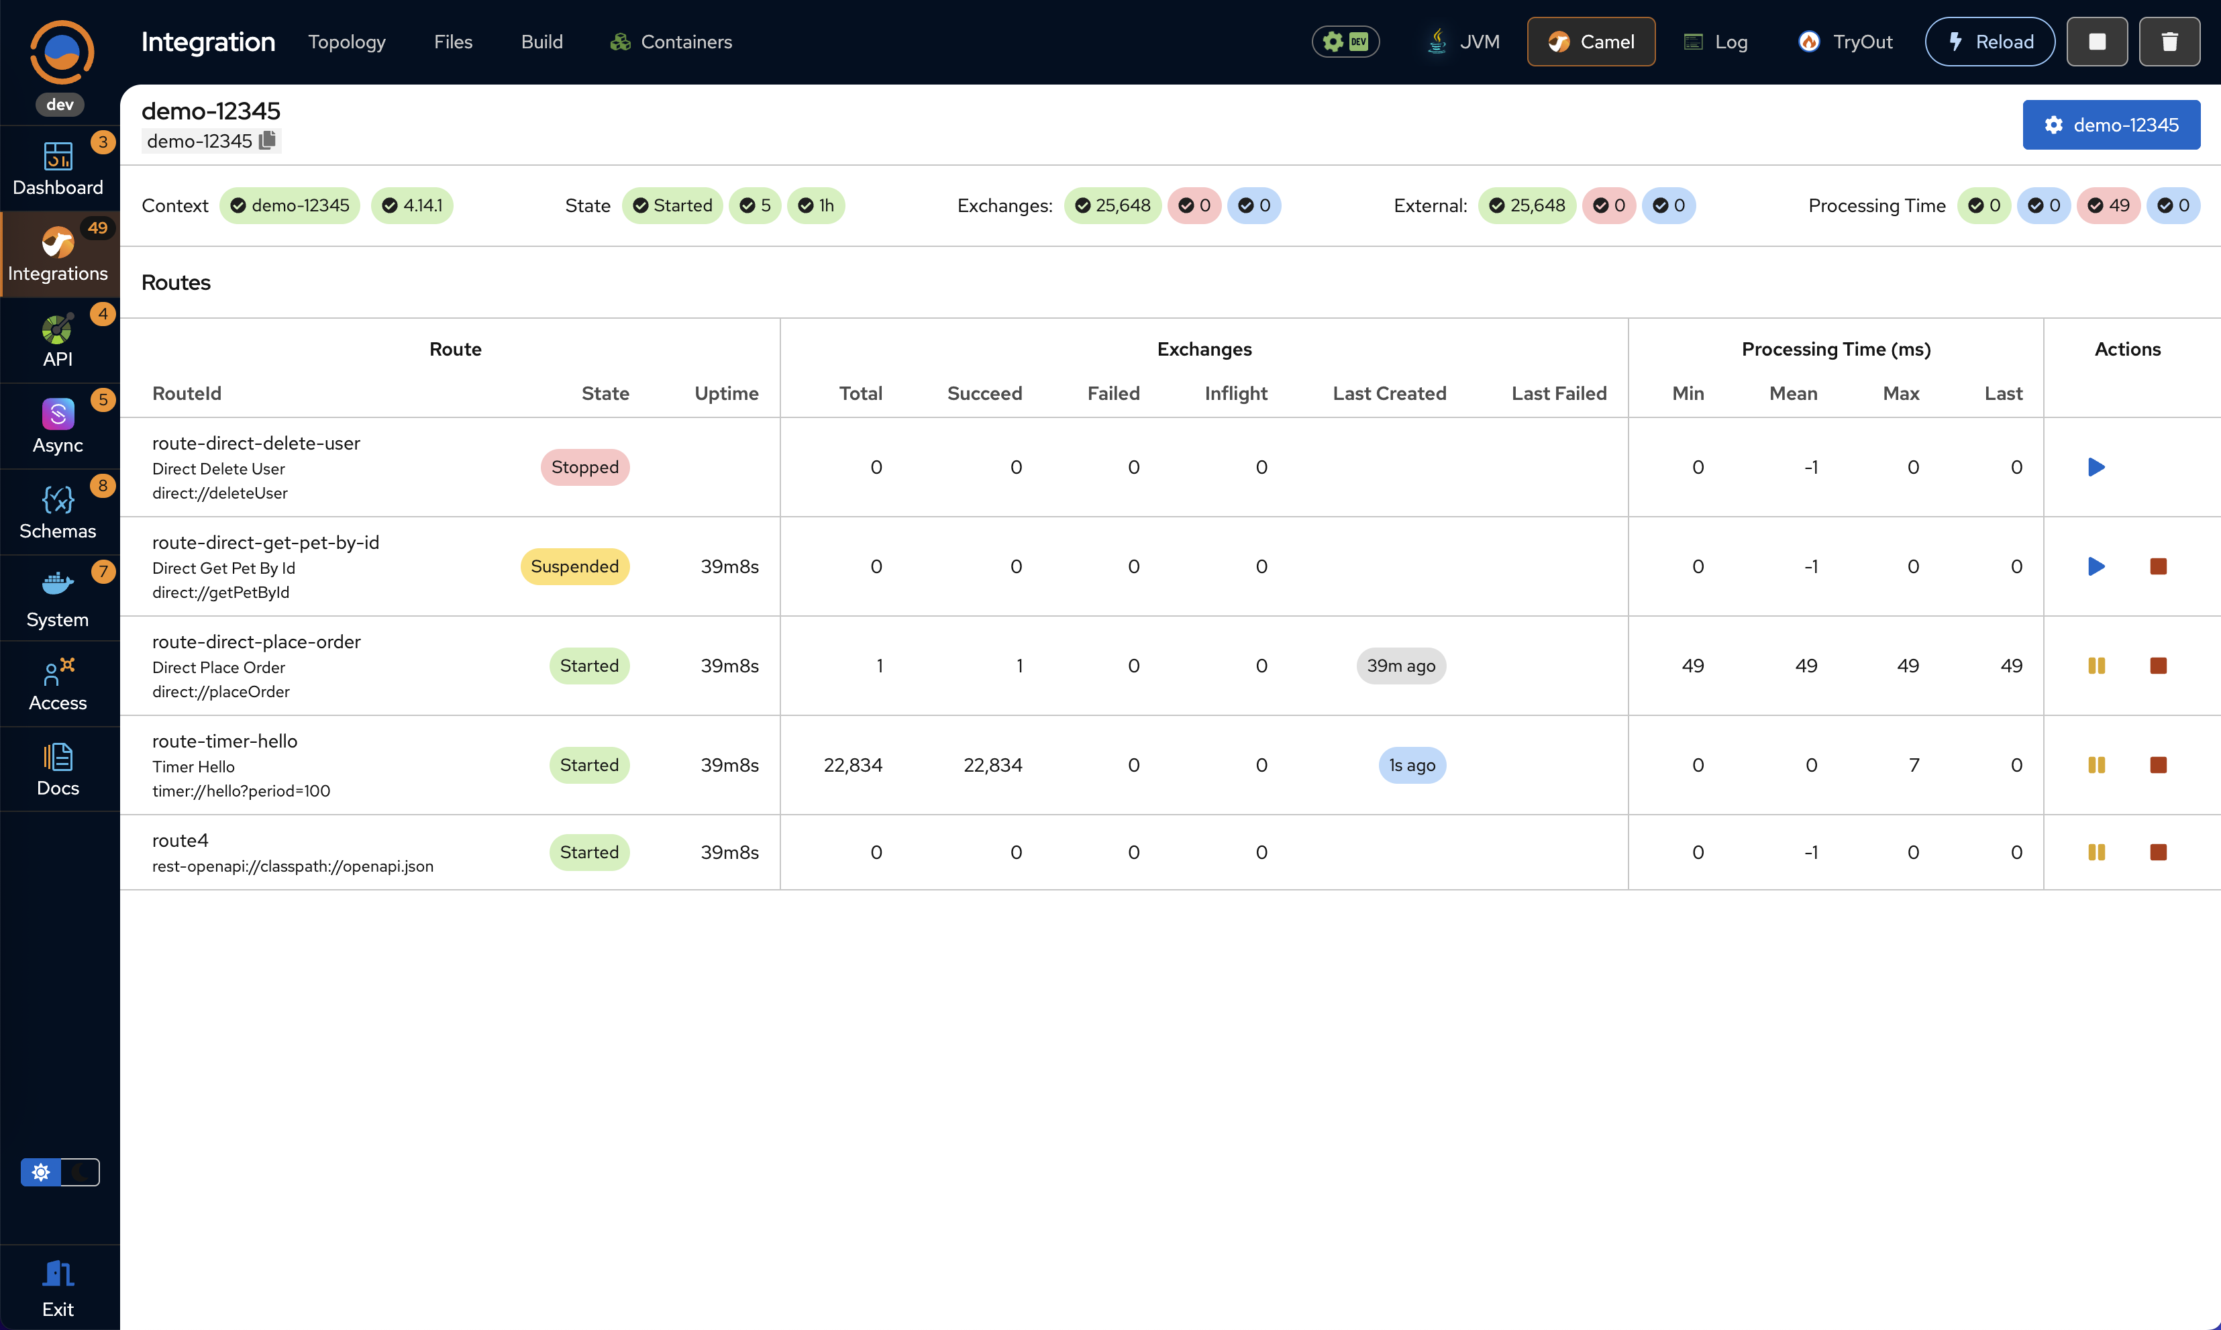Delete the integration via trash icon

click(x=2169, y=41)
